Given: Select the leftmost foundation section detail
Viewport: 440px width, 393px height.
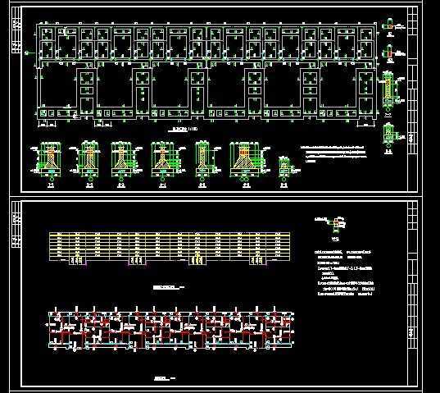Looking at the screenshot, I should coord(47,164).
